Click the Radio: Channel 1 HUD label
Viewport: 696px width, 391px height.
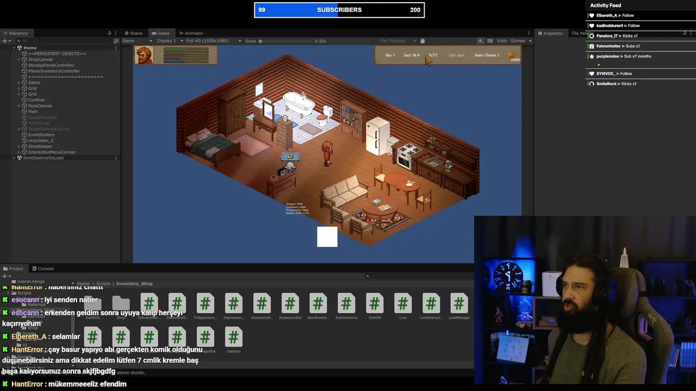click(487, 55)
